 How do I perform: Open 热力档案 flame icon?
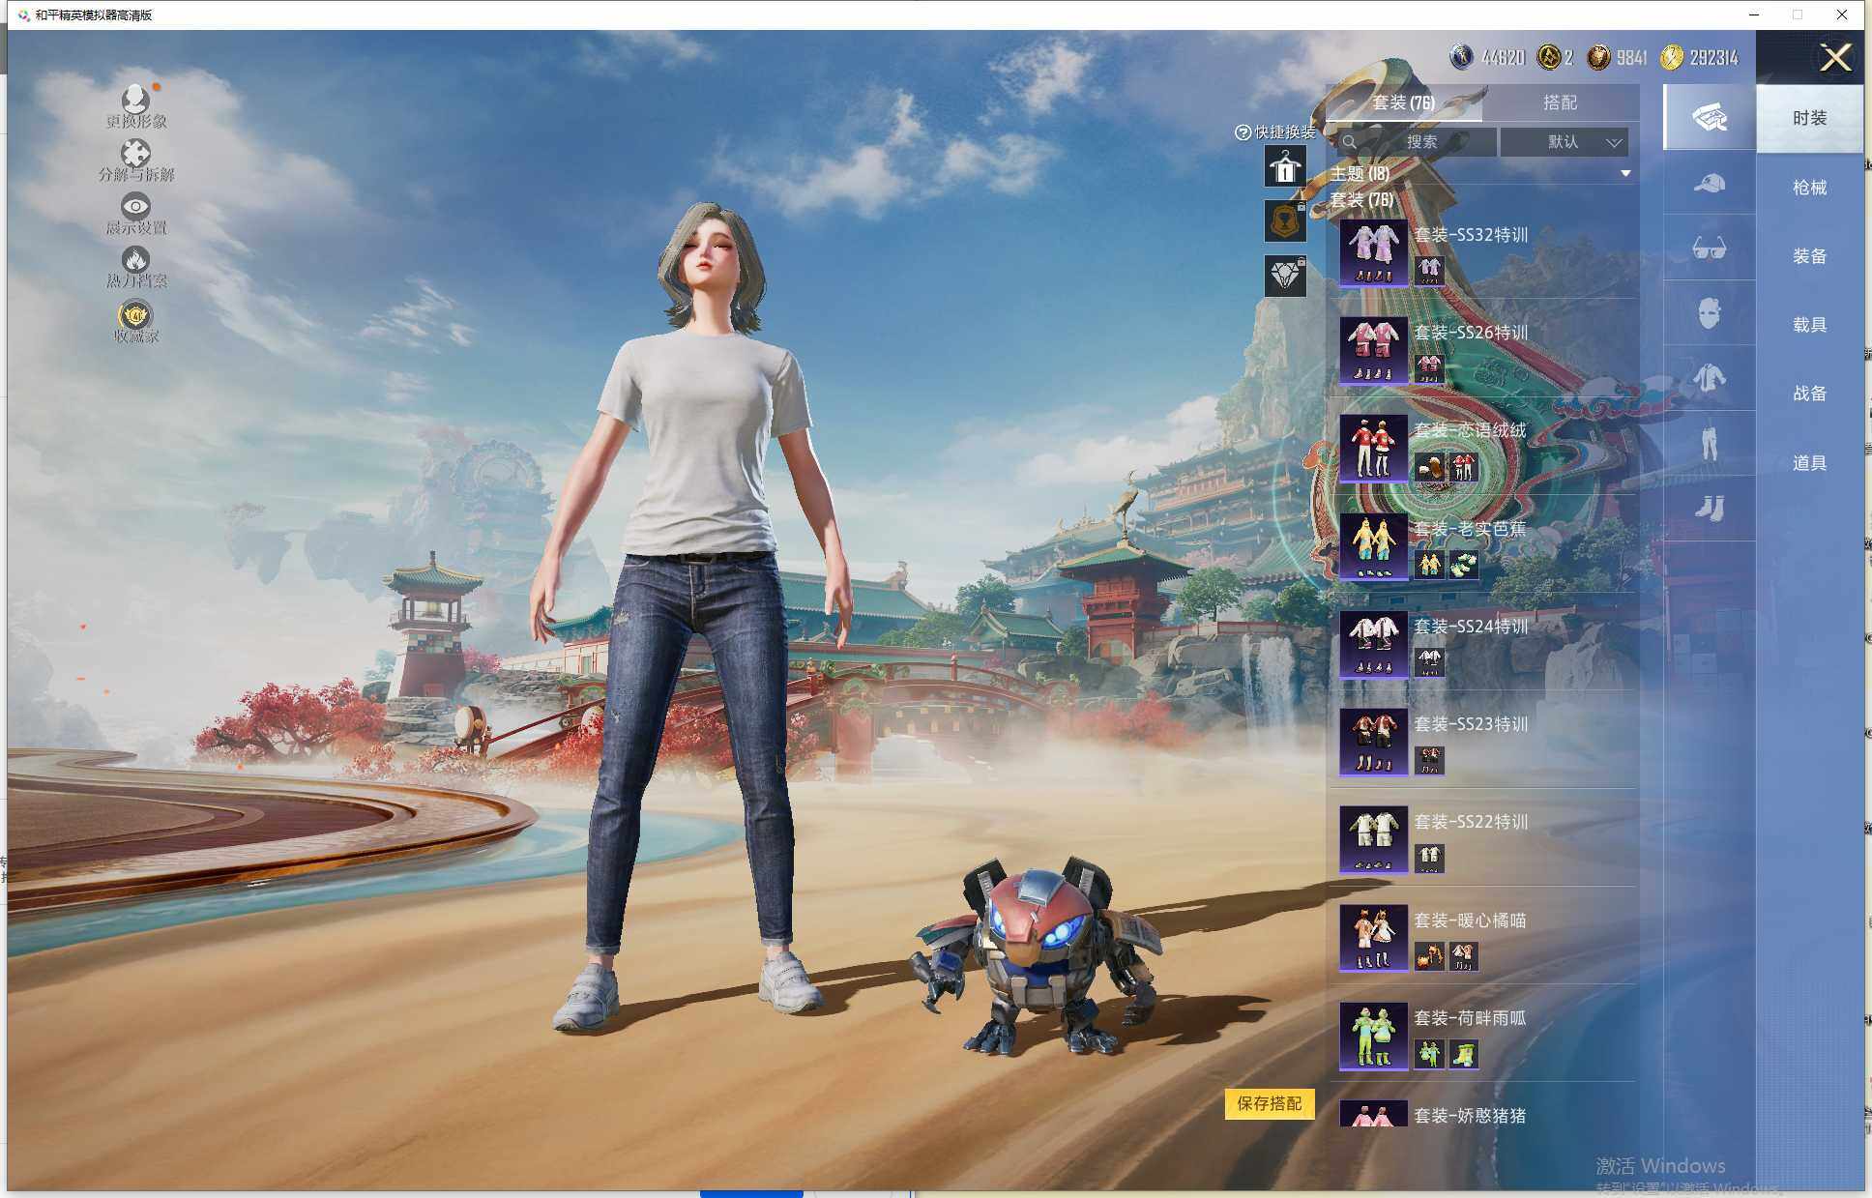coord(135,260)
